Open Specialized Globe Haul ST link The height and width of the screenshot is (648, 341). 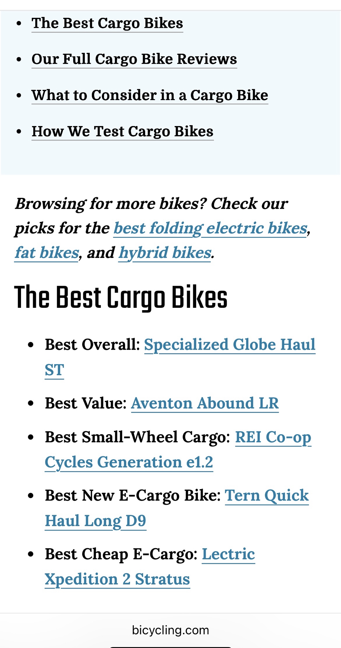[229, 344]
